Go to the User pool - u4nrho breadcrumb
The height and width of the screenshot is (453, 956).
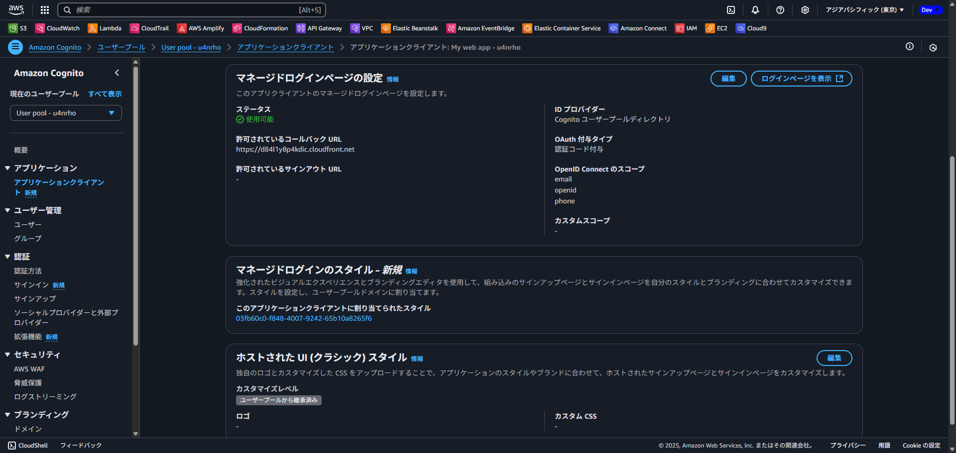coord(191,47)
